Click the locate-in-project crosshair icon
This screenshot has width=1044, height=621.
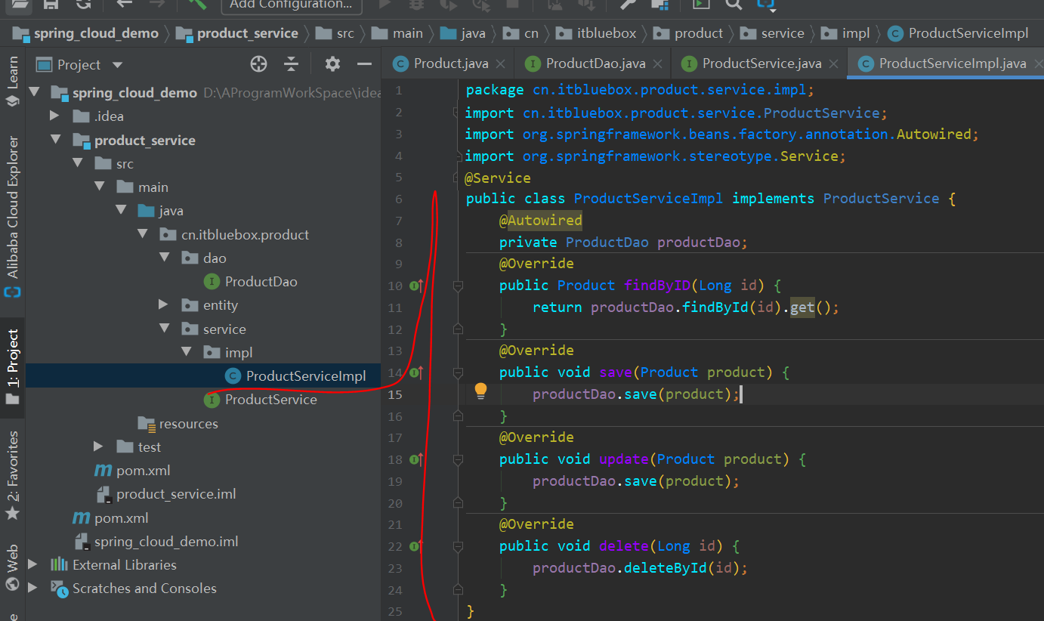258,64
